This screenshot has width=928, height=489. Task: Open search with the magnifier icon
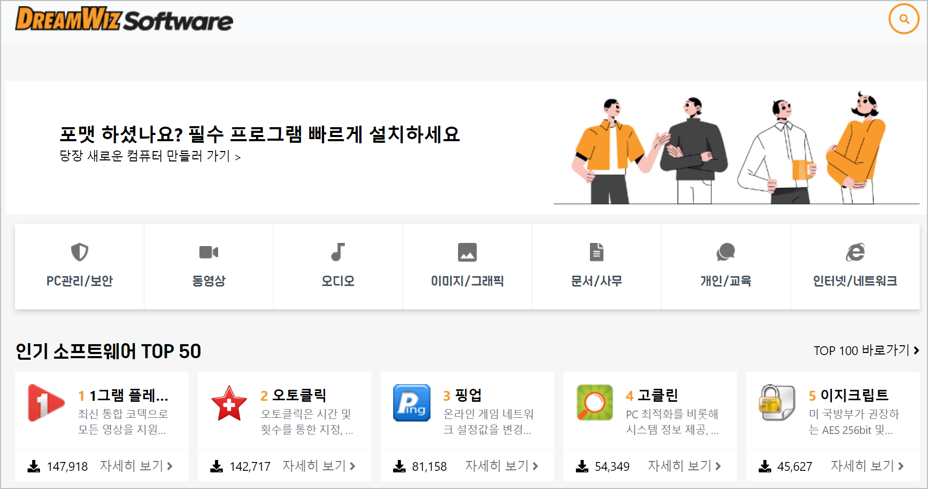coord(904,19)
